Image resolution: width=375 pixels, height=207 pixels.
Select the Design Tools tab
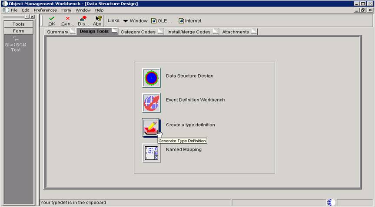[x=97, y=31]
